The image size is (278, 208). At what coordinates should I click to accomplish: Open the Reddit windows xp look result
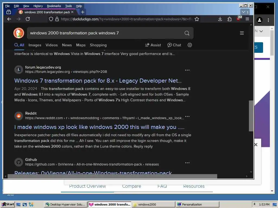(99, 127)
